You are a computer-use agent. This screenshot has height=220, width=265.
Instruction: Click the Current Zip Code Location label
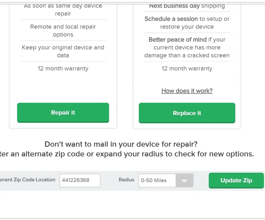pyautogui.click(x=28, y=180)
